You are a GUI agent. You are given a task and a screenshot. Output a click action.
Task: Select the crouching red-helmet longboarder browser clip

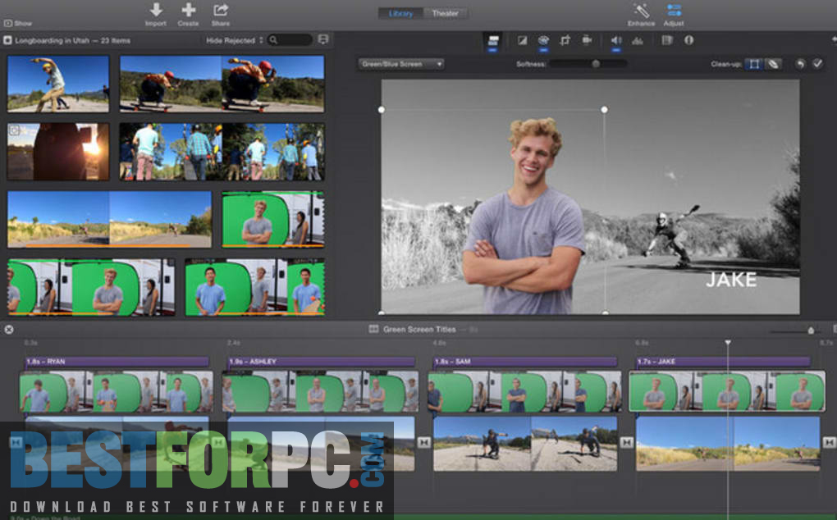(x=222, y=84)
